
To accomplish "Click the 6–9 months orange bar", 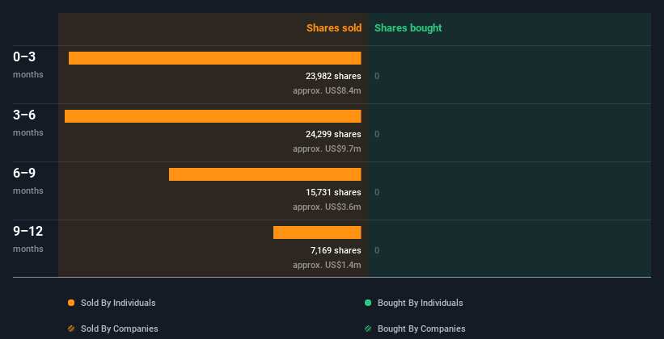I will 265,174.
